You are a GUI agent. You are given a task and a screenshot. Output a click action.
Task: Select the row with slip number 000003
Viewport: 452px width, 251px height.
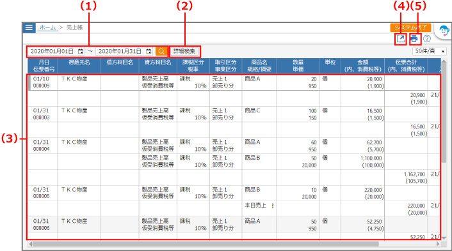234,114
